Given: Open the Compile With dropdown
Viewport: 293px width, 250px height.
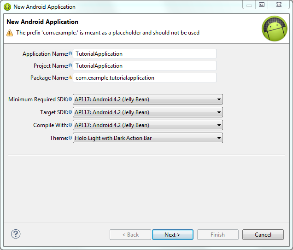Looking at the screenshot, I should (148, 125).
